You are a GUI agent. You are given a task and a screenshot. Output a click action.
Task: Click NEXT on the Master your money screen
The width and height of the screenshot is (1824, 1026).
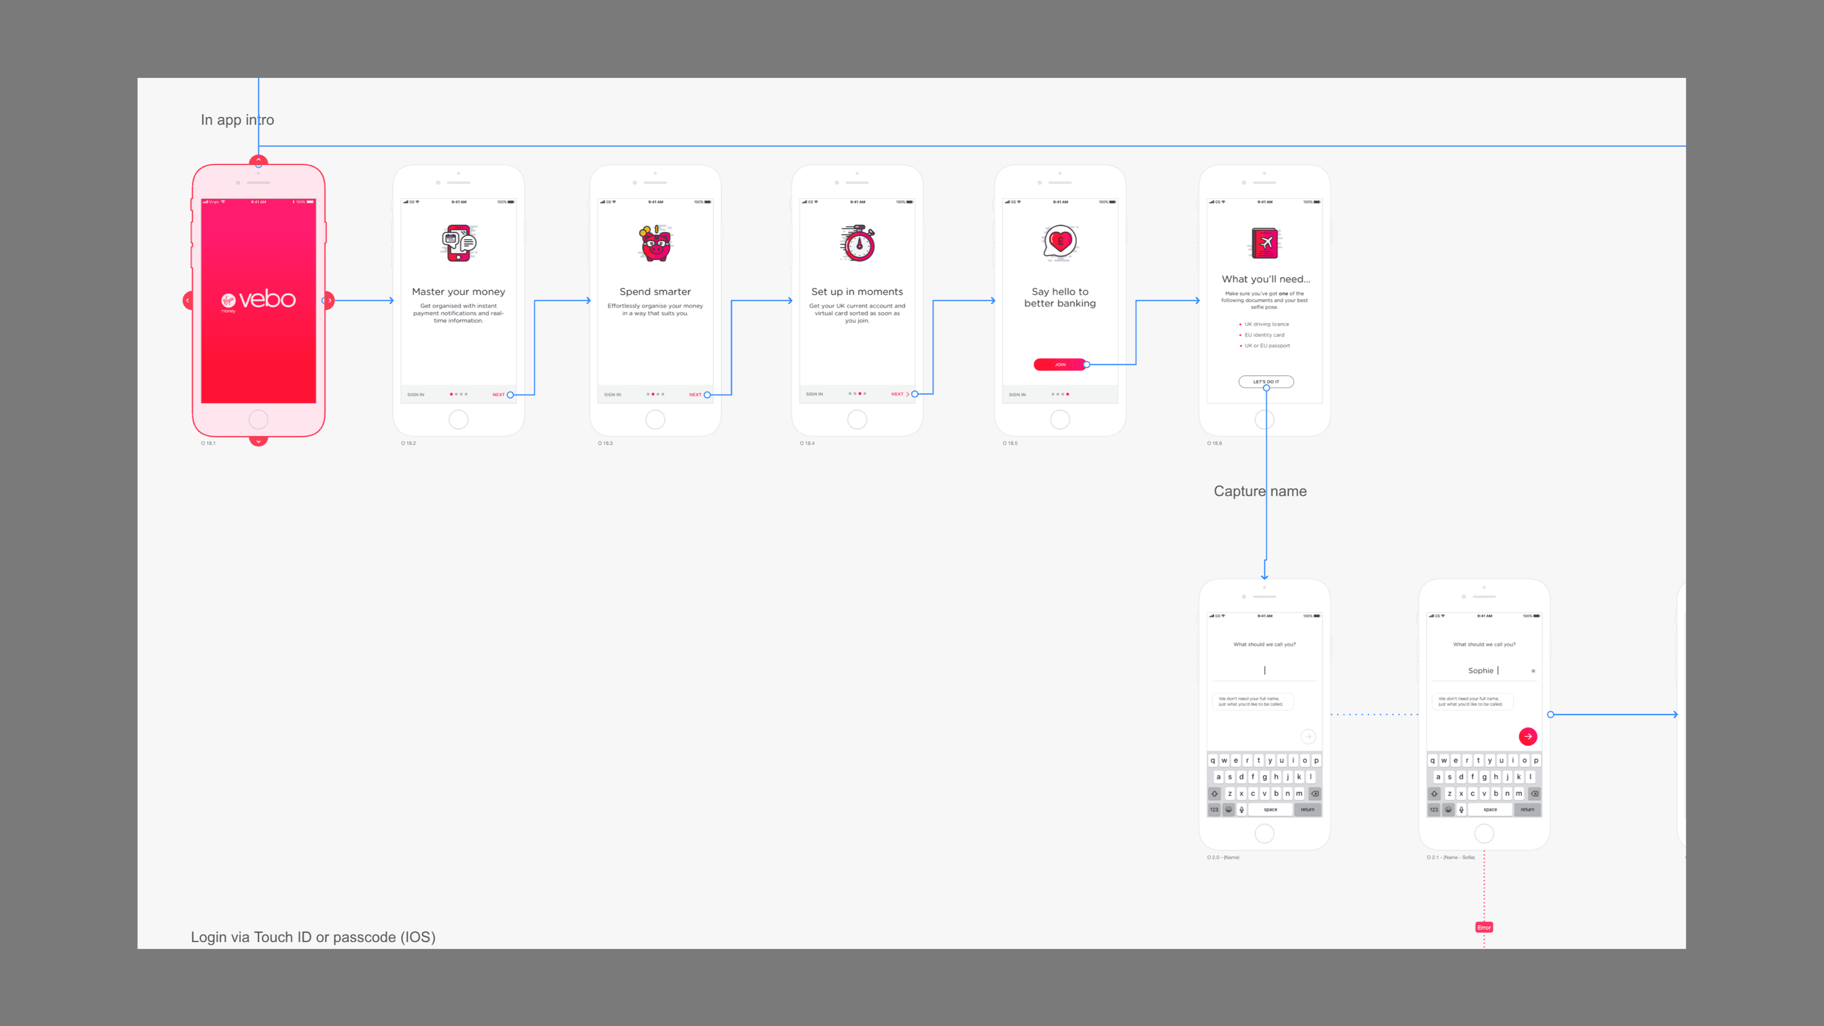(498, 394)
